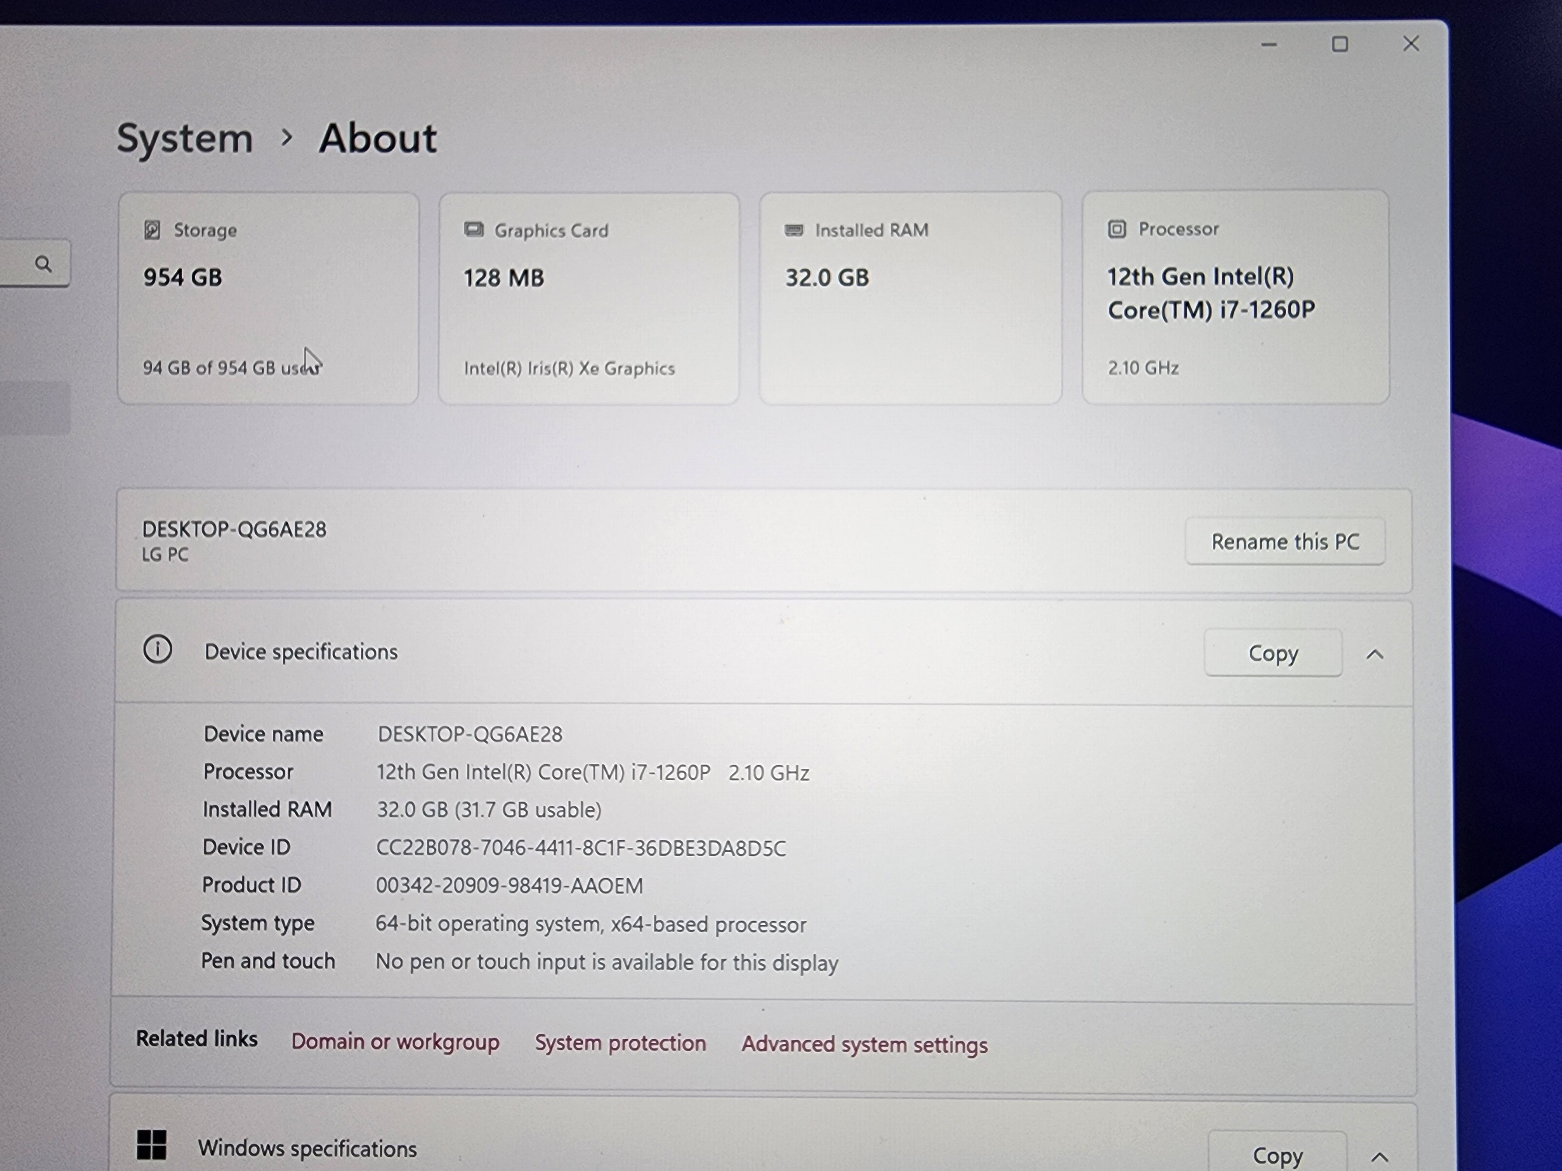The image size is (1562, 1171).
Task: Open the Domain or workgroup link
Action: 396,1042
